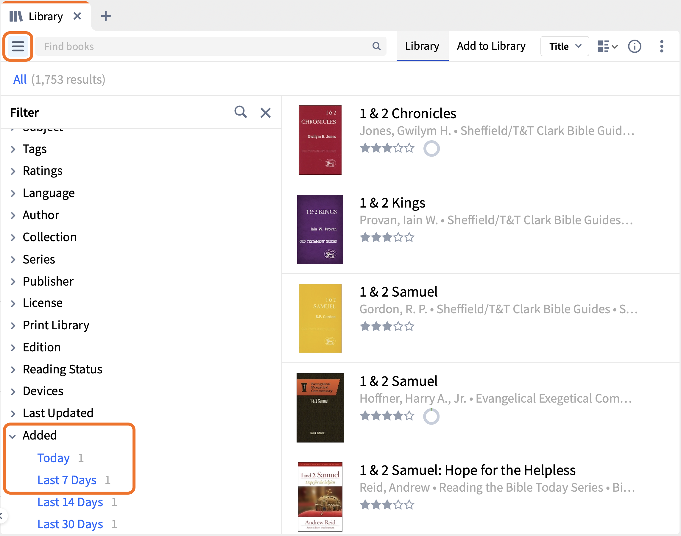Open the Title sort dropdown

pos(565,46)
